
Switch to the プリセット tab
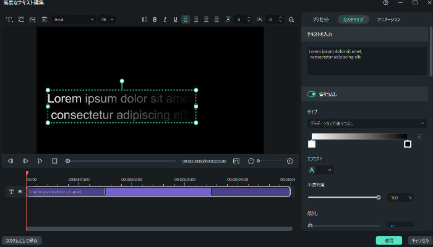(320, 20)
